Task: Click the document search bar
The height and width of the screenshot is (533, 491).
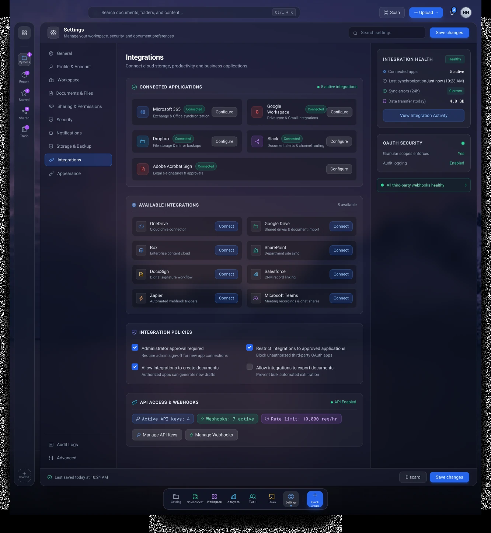Action: coord(194,13)
